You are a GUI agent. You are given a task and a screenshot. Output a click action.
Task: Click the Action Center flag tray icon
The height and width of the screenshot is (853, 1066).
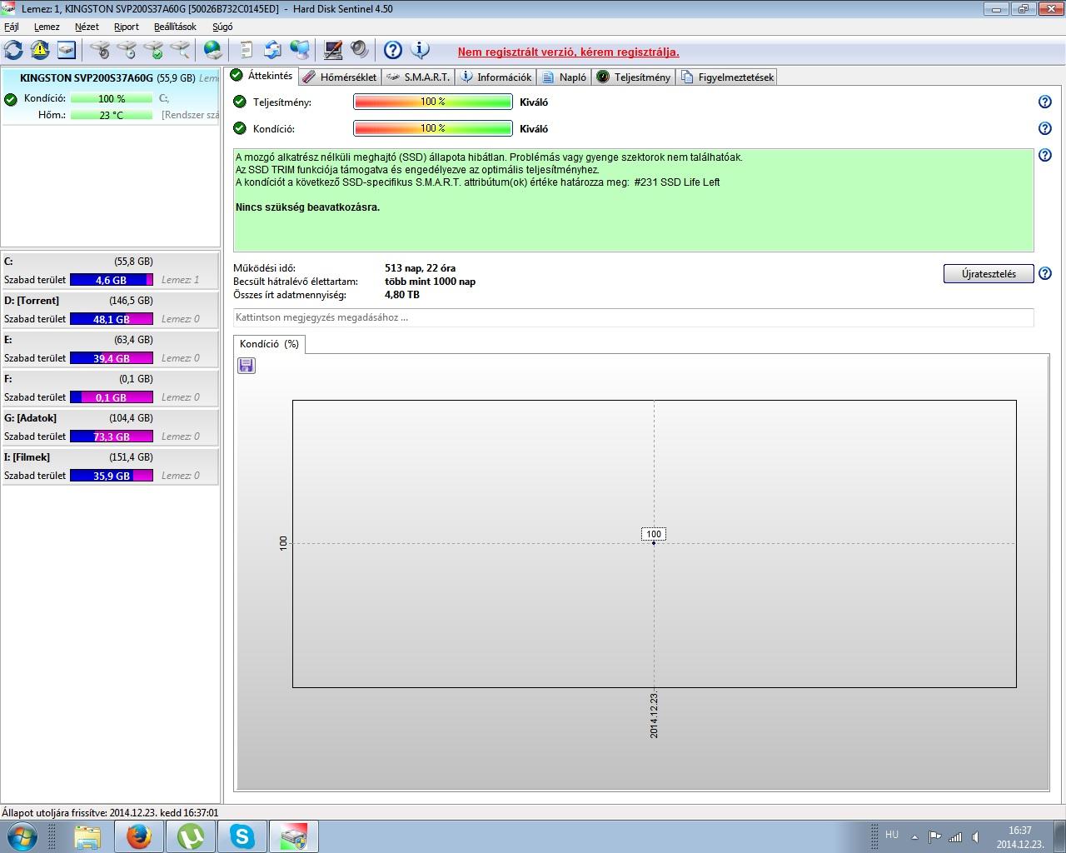pos(934,837)
